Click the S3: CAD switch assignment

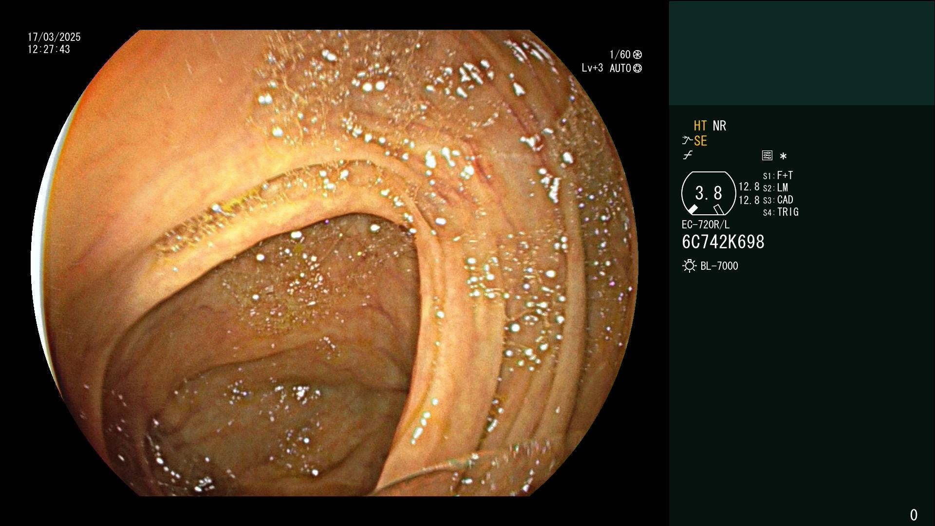778,200
